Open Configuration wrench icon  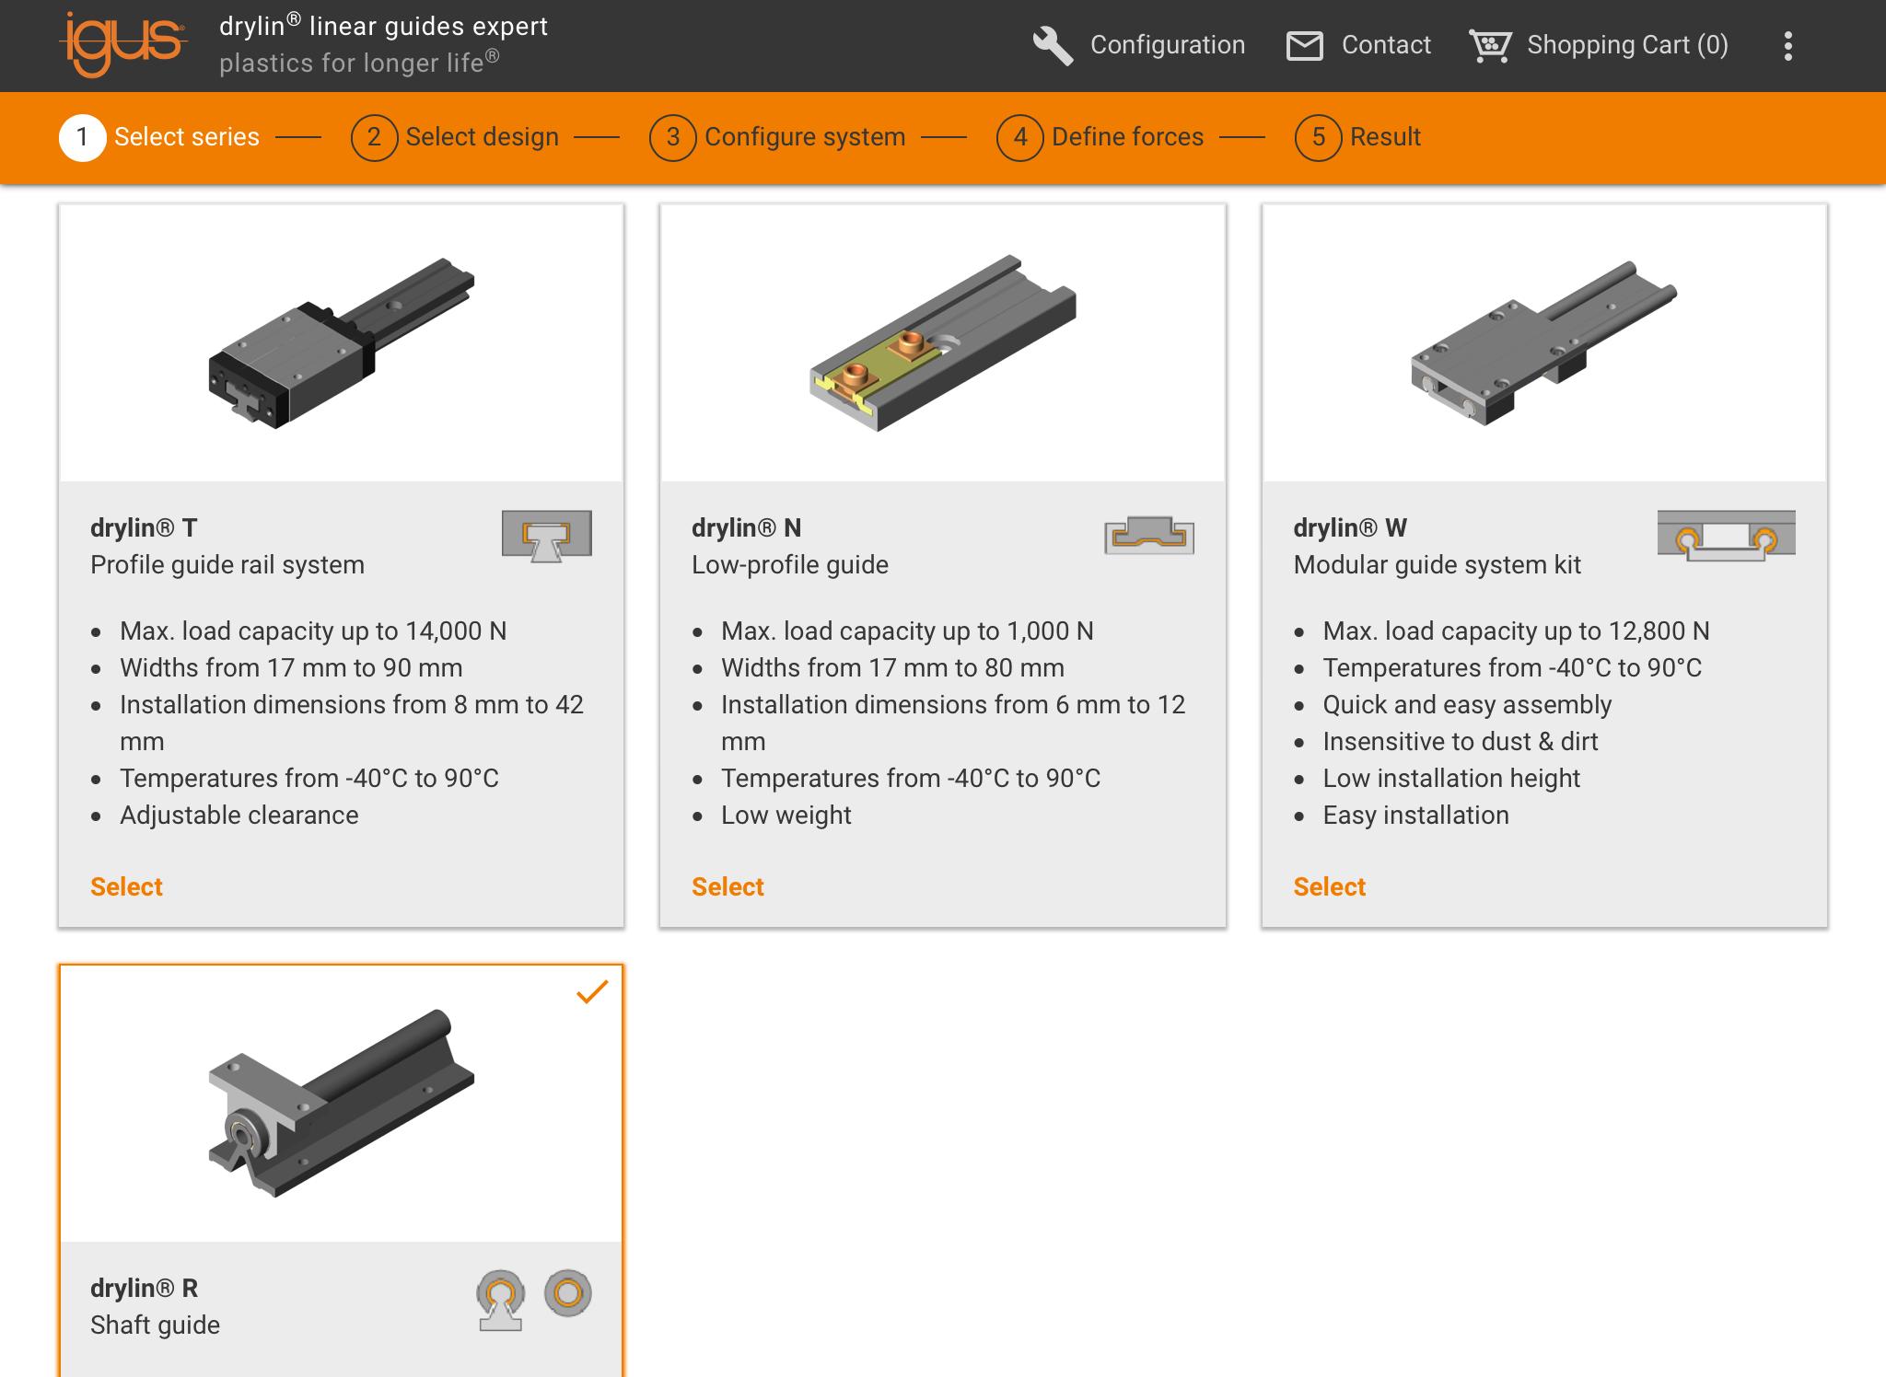1053,45
